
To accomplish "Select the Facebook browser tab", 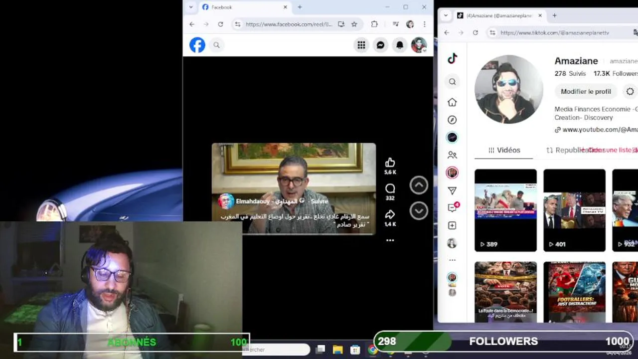I will coord(244,7).
